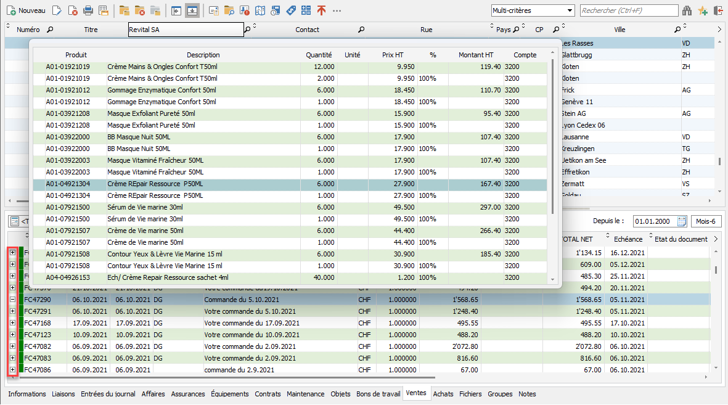Open the toolbar overflow ellipsis

(x=337, y=10)
